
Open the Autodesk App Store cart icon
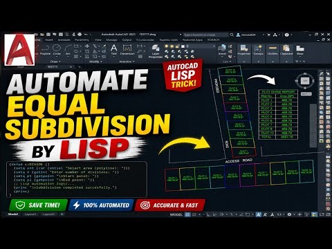pos(268,35)
